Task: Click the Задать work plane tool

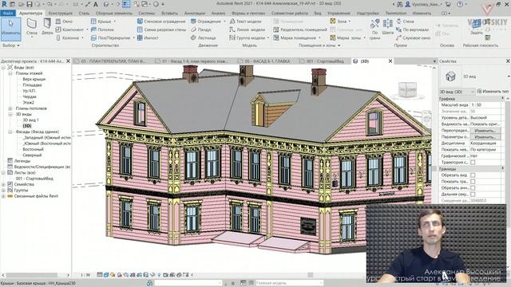Action: click(477, 27)
